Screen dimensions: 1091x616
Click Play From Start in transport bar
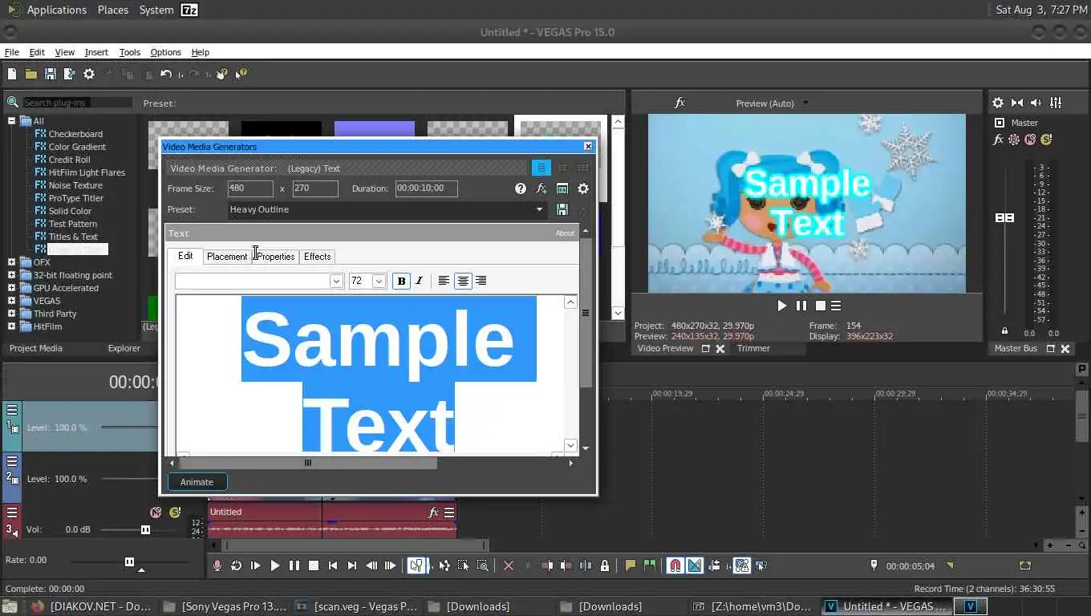[255, 565]
